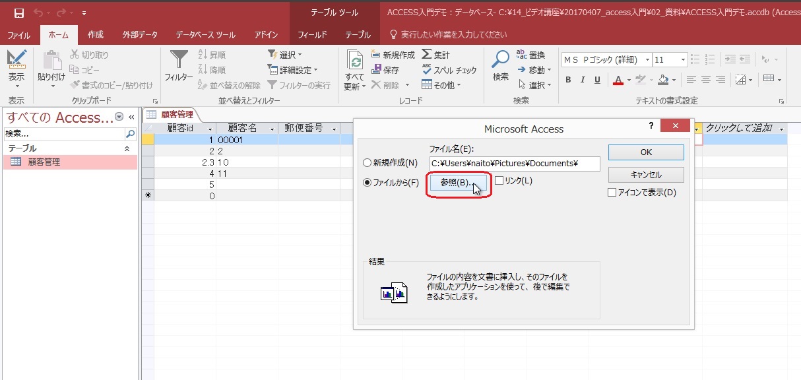Click the クリックして追加 column header
This screenshot has width=801, height=380.
coord(744,128)
